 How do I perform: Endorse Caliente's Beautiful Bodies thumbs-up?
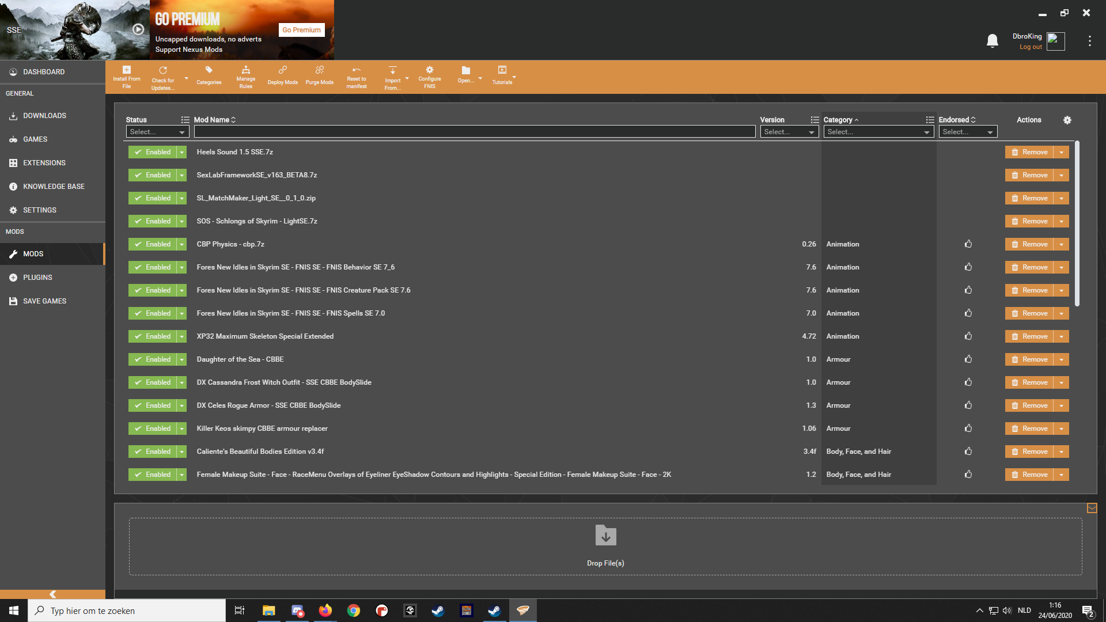(x=968, y=452)
